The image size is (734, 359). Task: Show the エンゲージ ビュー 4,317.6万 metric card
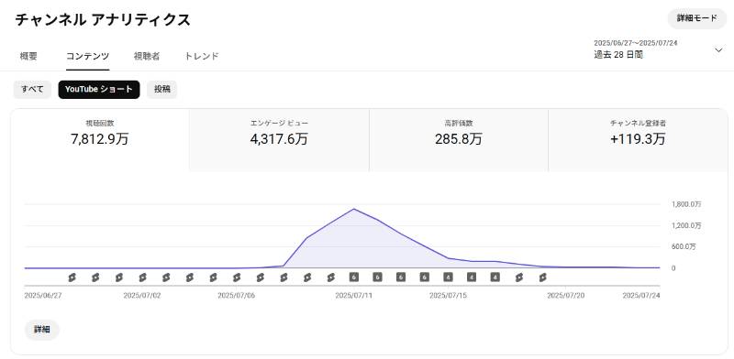[279, 140]
